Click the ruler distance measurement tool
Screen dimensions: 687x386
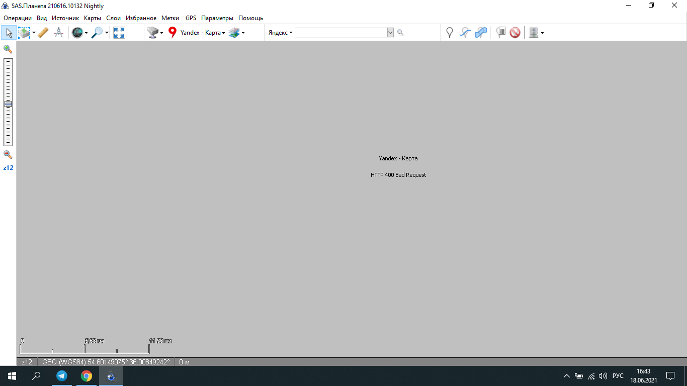pyautogui.click(x=43, y=33)
